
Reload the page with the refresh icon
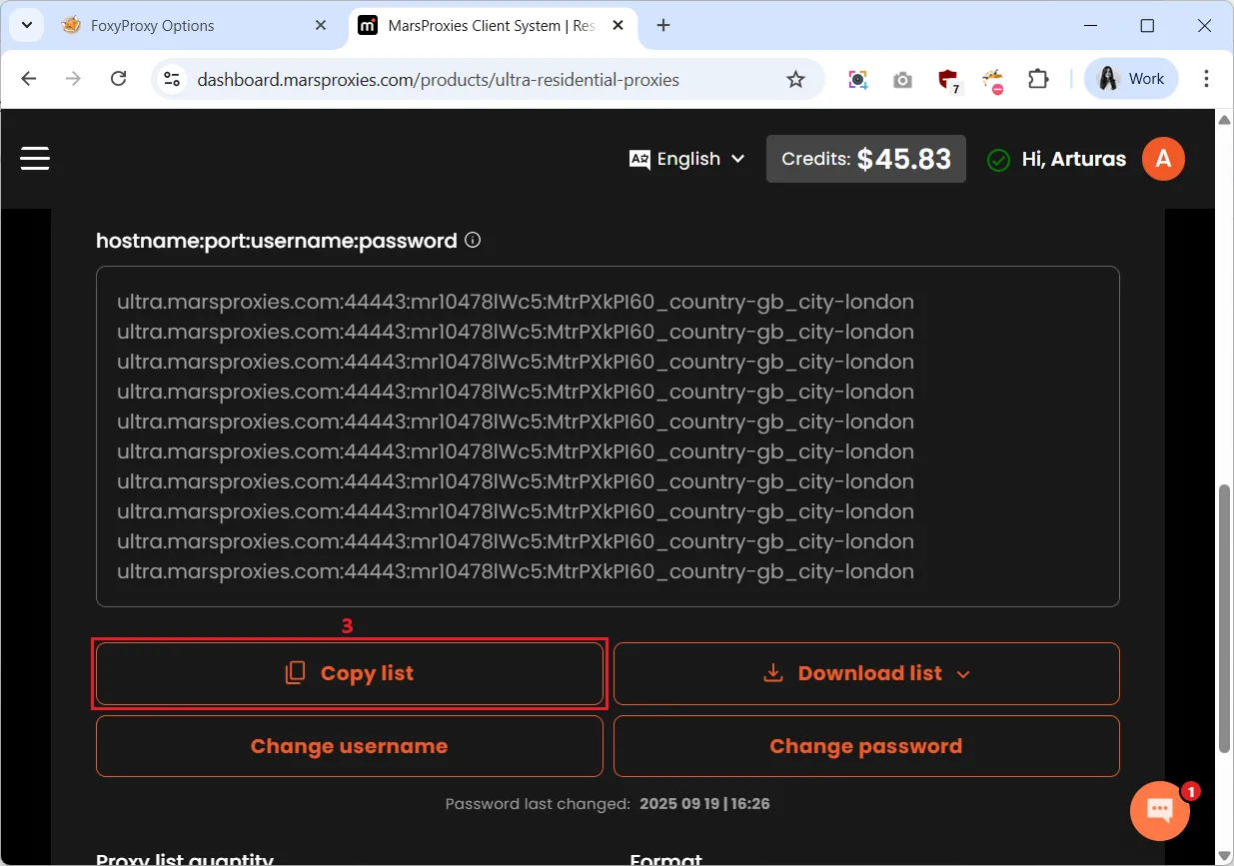click(x=118, y=79)
